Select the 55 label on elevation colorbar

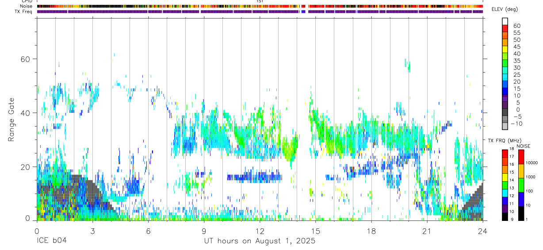coord(517,33)
